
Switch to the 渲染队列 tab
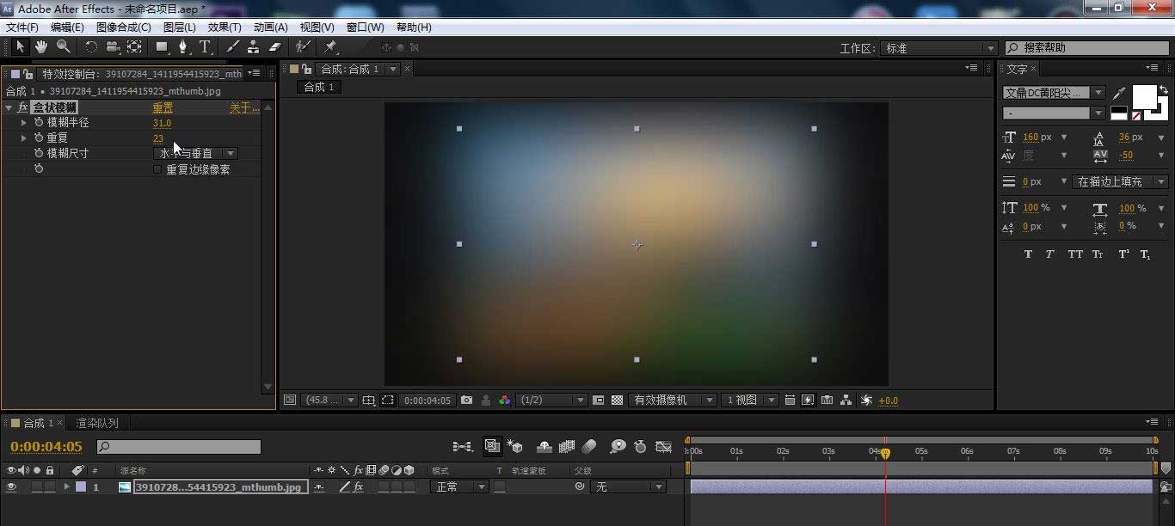click(x=97, y=423)
